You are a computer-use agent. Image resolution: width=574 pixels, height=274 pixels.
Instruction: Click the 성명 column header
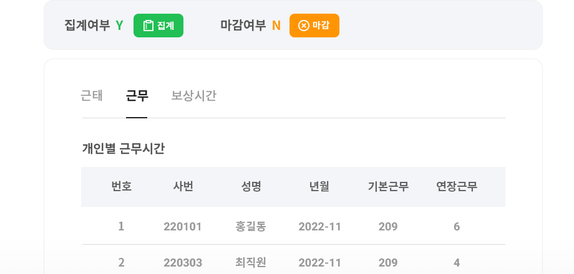pyautogui.click(x=251, y=187)
